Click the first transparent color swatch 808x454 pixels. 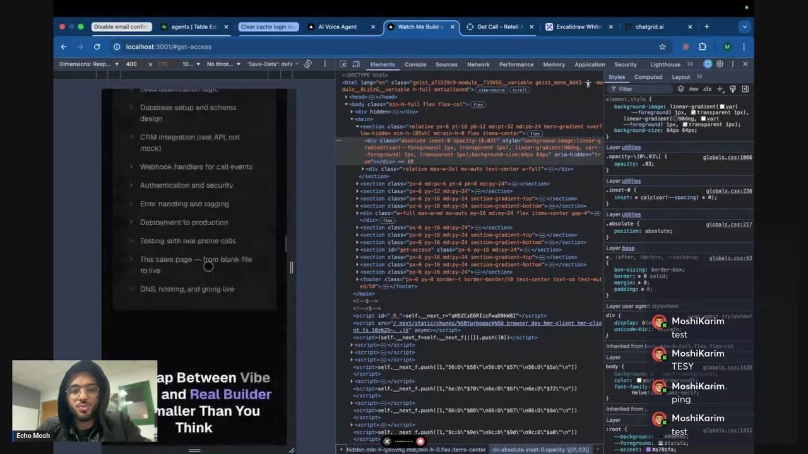[695, 112]
